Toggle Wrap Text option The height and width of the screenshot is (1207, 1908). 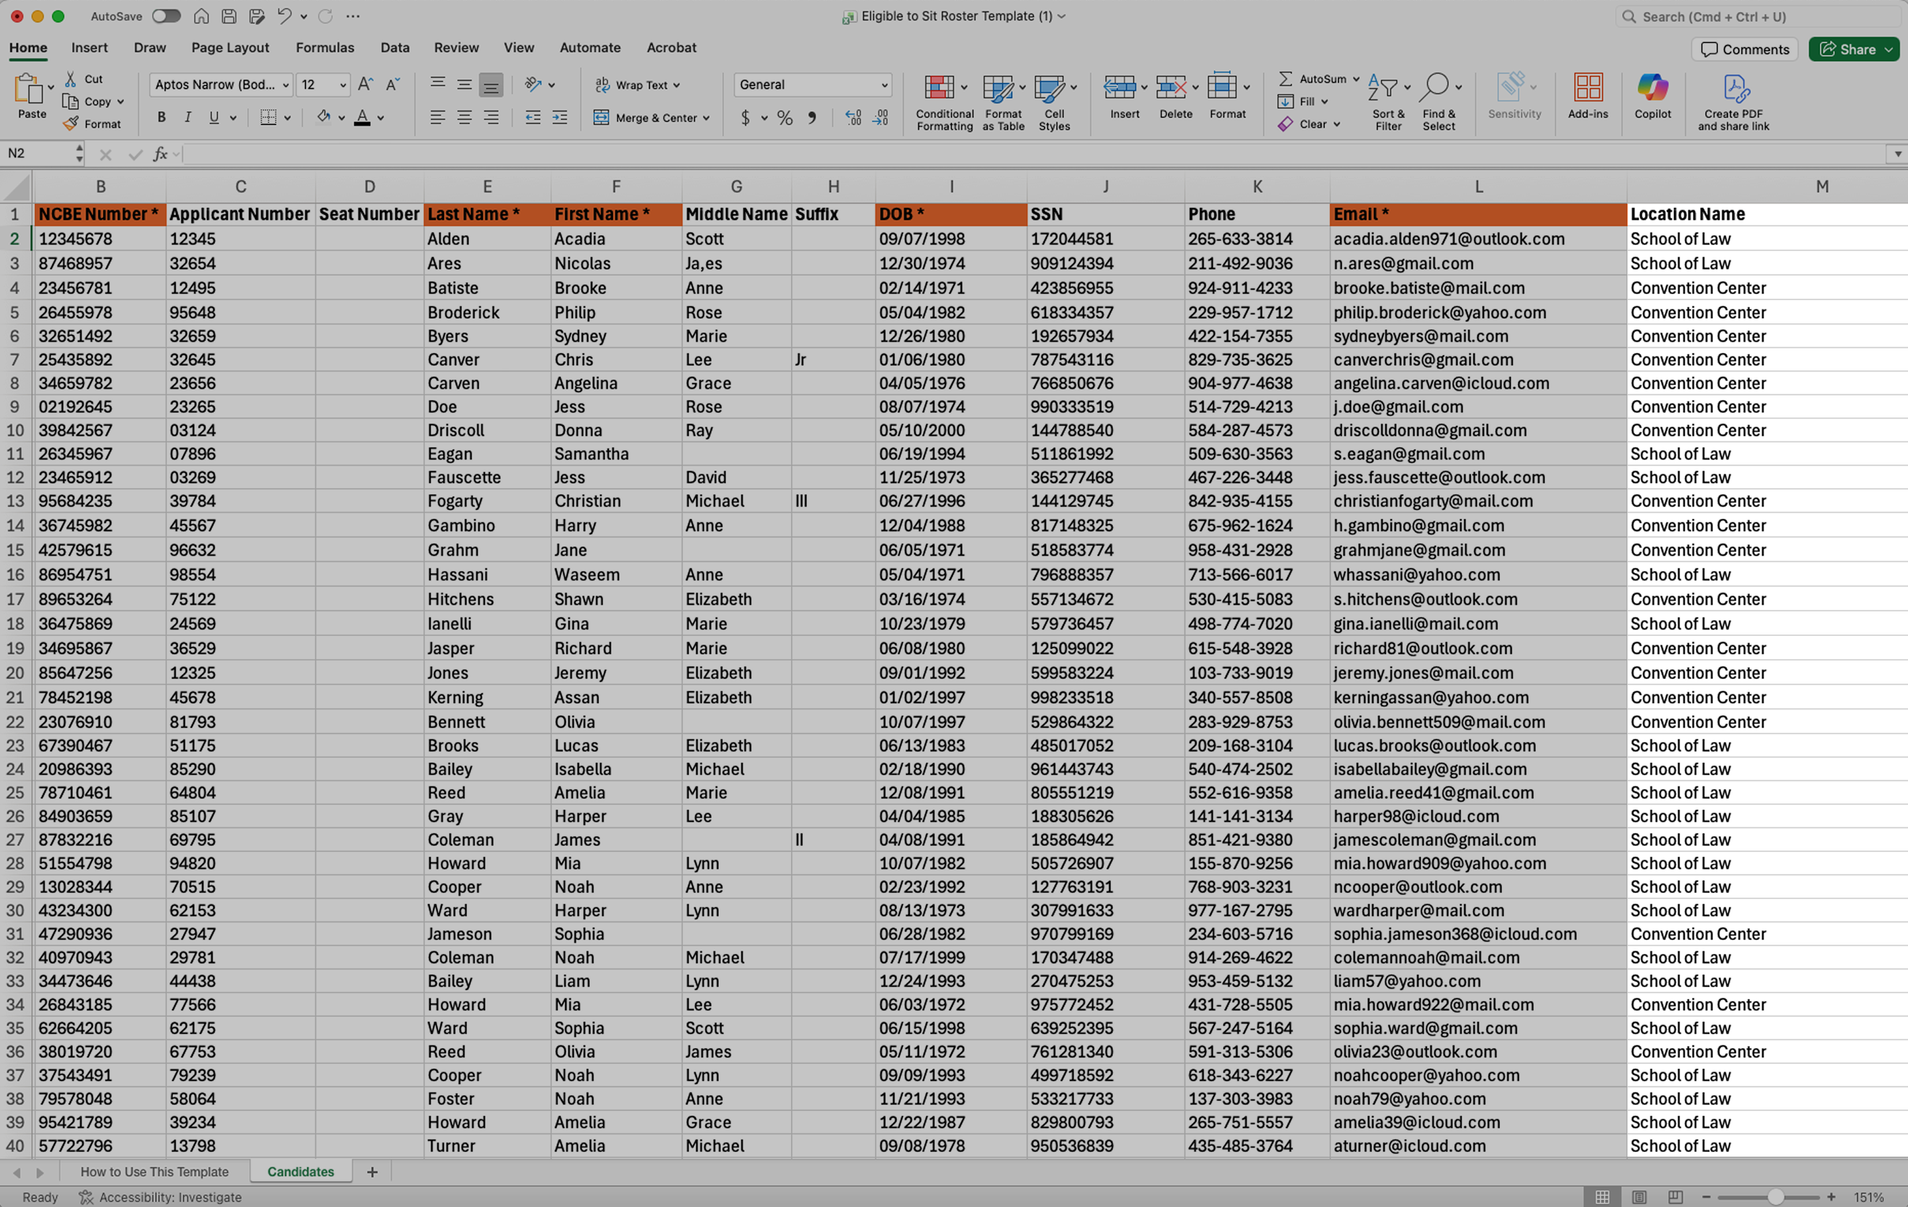pos(637,85)
